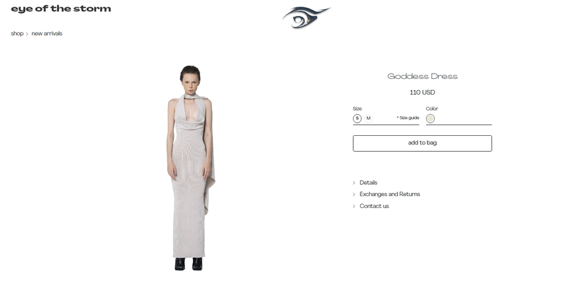Choose the beige color swatch
This screenshot has height=283, width=570.
(430, 119)
